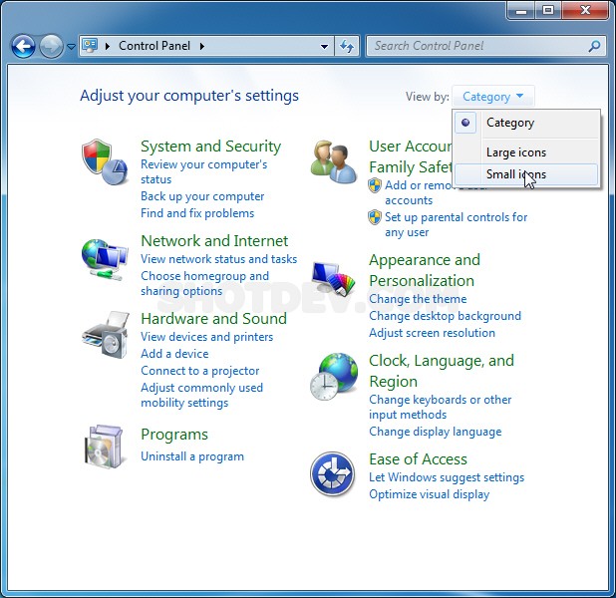Open the Ease of Access icon
This screenshot has height=598, width=616.
(x=333, y=474)
